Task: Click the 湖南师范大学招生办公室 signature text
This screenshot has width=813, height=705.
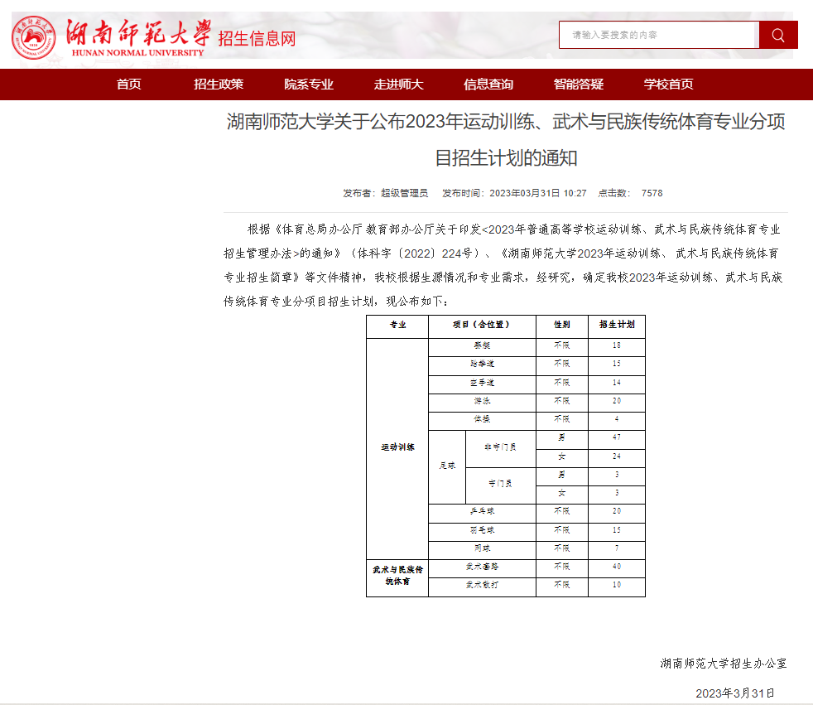Action: (x=723, y=664)
